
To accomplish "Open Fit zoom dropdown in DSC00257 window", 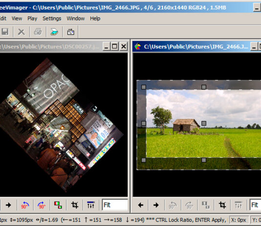I will [115, 205].
